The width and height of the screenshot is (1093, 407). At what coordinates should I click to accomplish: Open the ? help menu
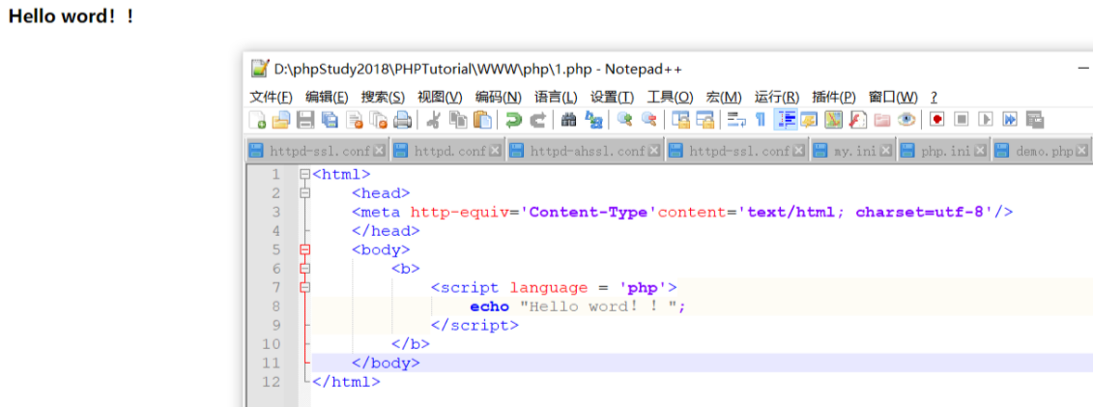tap(935, 97)
